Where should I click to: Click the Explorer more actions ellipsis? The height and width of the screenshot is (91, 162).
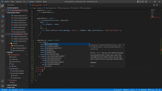26,5
